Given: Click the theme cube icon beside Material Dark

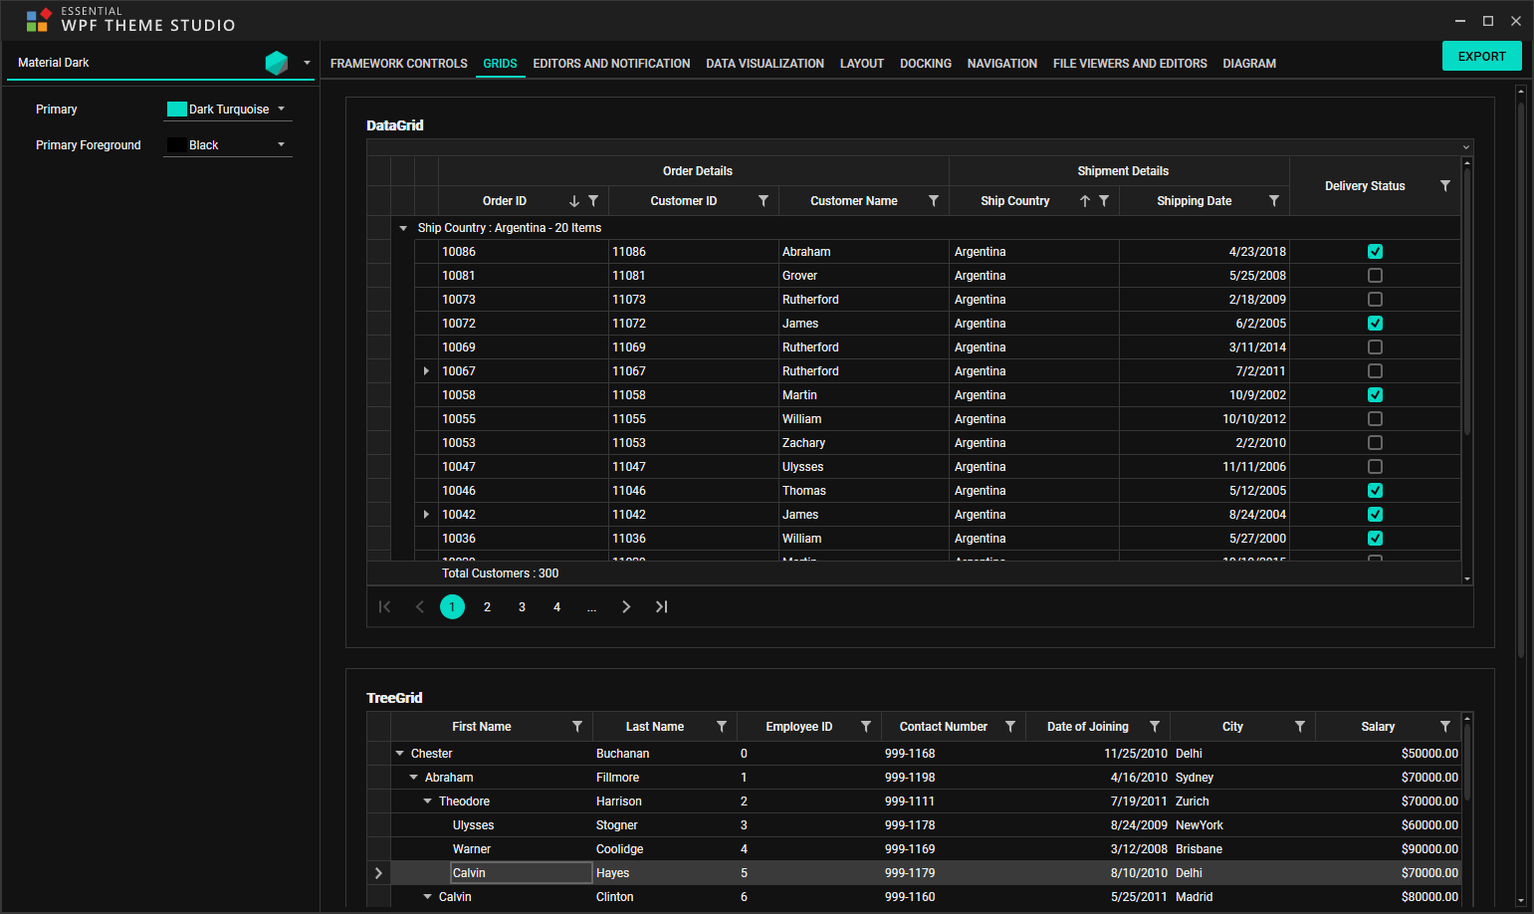Looking at the screenshot, I should pyautogui.click(x=276, y=61).
